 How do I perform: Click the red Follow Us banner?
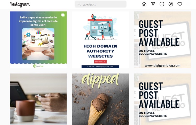click(x=100, y=62)
